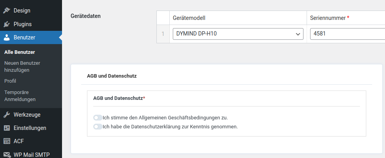Click the Plugins plug icon

[7, 24]
